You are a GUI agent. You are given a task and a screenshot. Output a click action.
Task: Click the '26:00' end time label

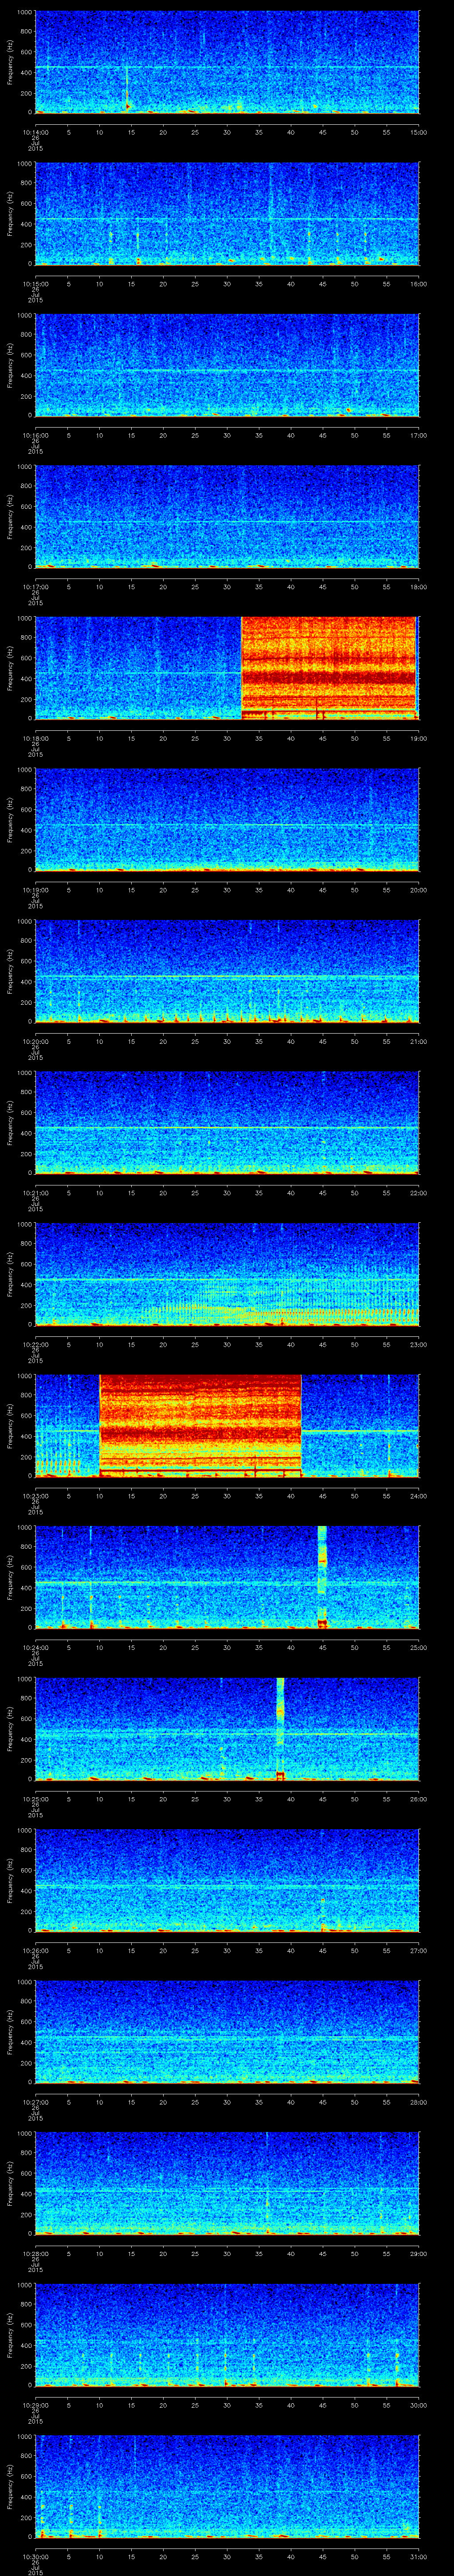(x=418, y=1799)
